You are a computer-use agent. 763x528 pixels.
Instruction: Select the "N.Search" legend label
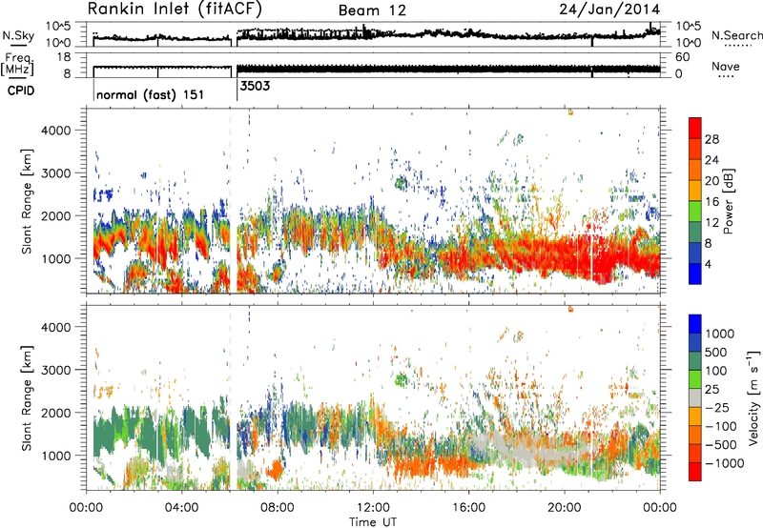click(x=736, y=35)
